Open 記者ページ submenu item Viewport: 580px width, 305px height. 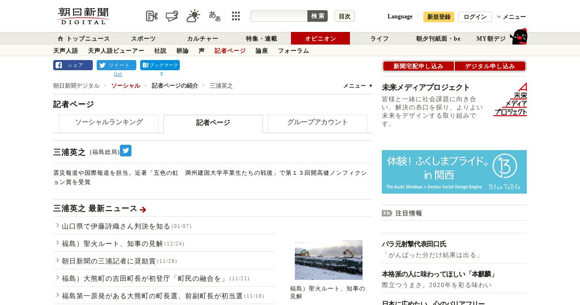230,51
